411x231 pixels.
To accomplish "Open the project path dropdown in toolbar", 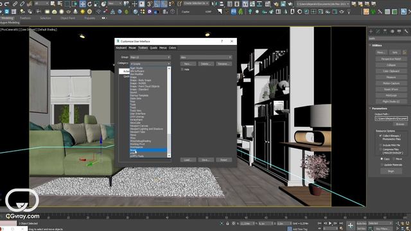I will pyautogui.click(x=323, y=4).
